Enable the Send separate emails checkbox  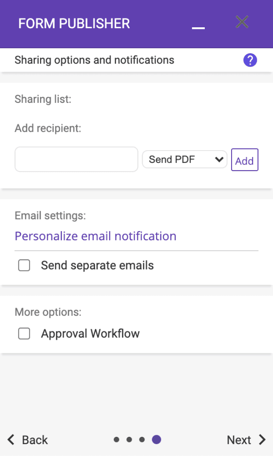(x=24, y=265)
